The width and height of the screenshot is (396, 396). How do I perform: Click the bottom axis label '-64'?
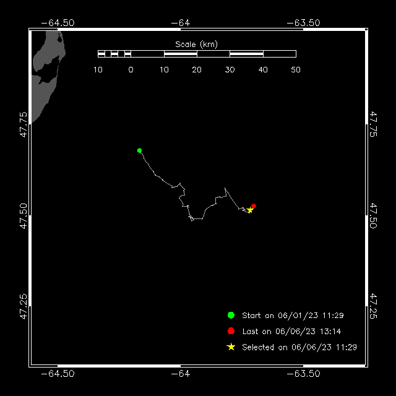click(181, 374)
